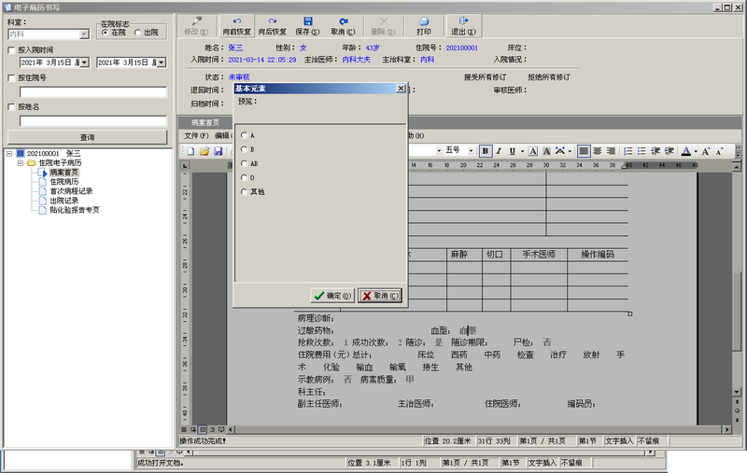Select the 出院 radio button

(137, 33)
